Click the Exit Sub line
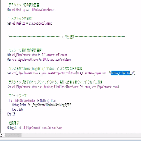 pyautogui.click(x=18, y=109)
